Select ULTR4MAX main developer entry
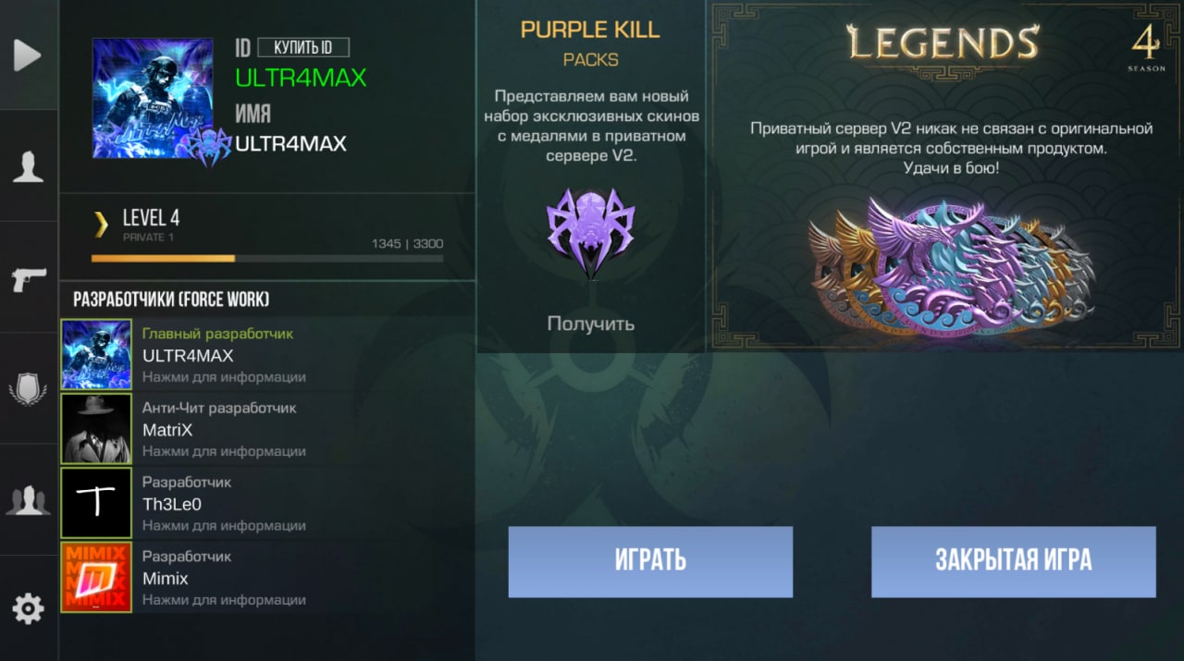This screenshot has width=1184, height=661. point(267,355)
